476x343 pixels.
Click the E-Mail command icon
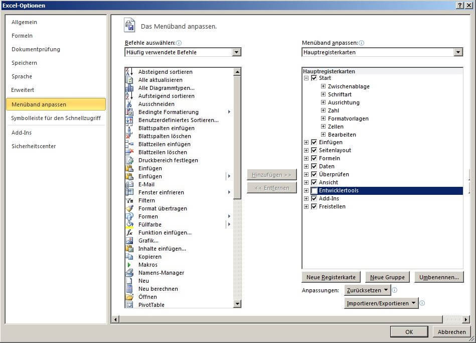129,184
